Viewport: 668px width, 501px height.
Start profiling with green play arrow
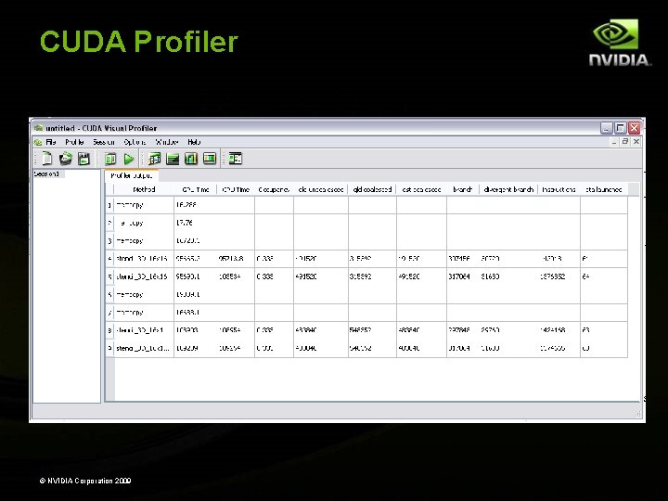(129, 159)
